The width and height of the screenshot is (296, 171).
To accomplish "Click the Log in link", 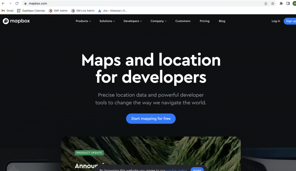I will [x=276, y=21].
